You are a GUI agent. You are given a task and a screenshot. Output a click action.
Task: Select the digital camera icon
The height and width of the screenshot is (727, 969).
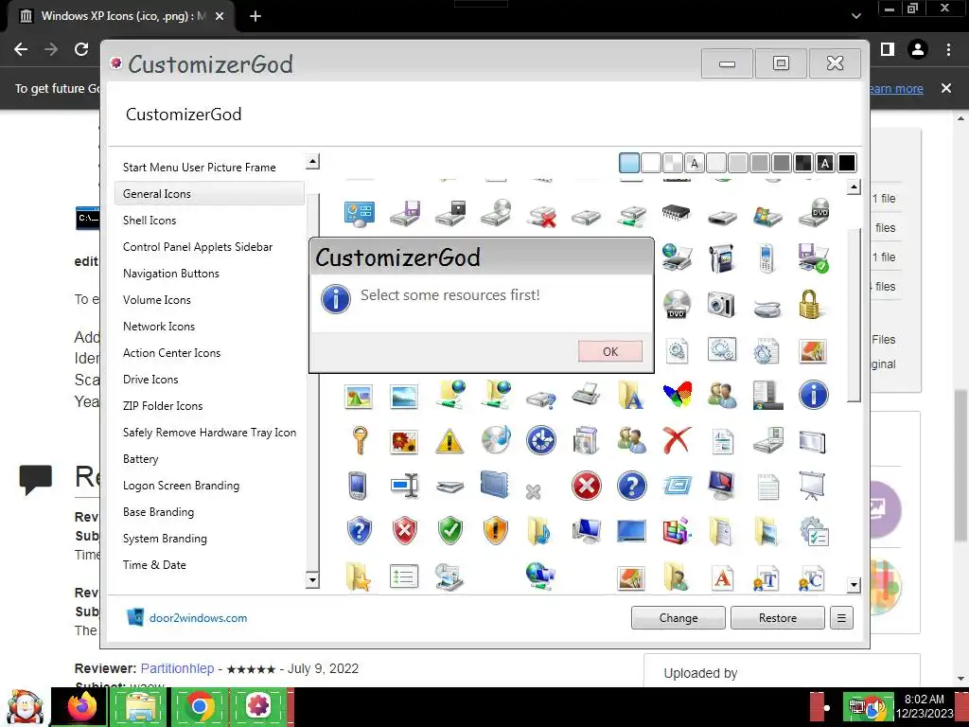pos(720,304)
